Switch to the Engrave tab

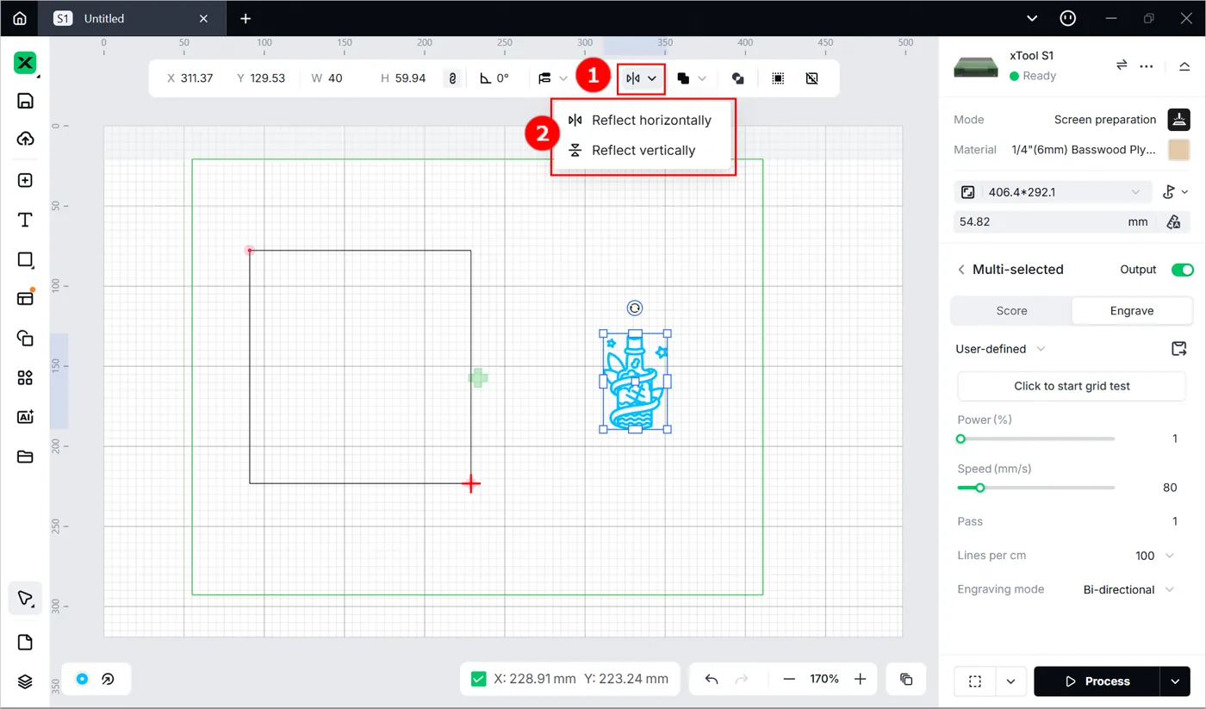(1132, 311)
